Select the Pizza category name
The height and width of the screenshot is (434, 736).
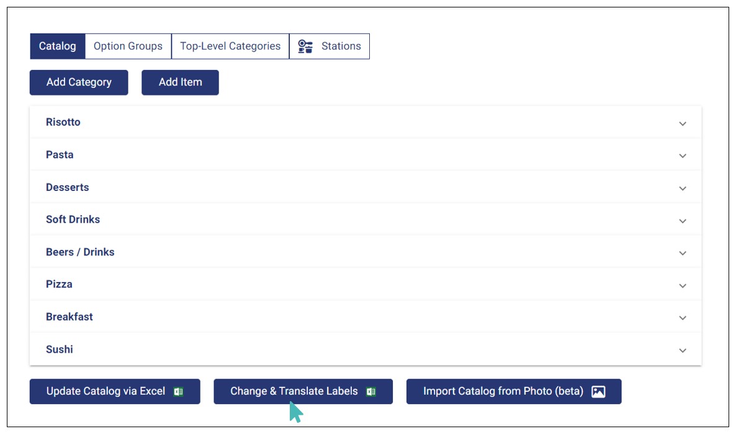pyautogui.click(x=59, y=284)
